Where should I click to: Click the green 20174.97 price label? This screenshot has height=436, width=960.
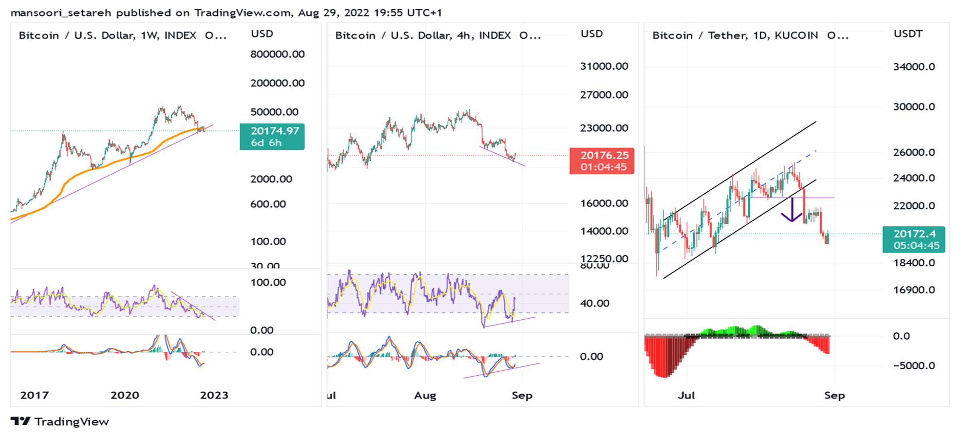(x=272, y=136)
